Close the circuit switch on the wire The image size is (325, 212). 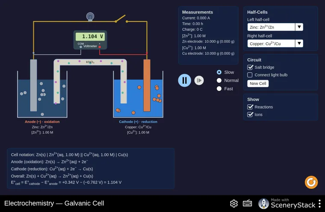[x=121, y=19]
